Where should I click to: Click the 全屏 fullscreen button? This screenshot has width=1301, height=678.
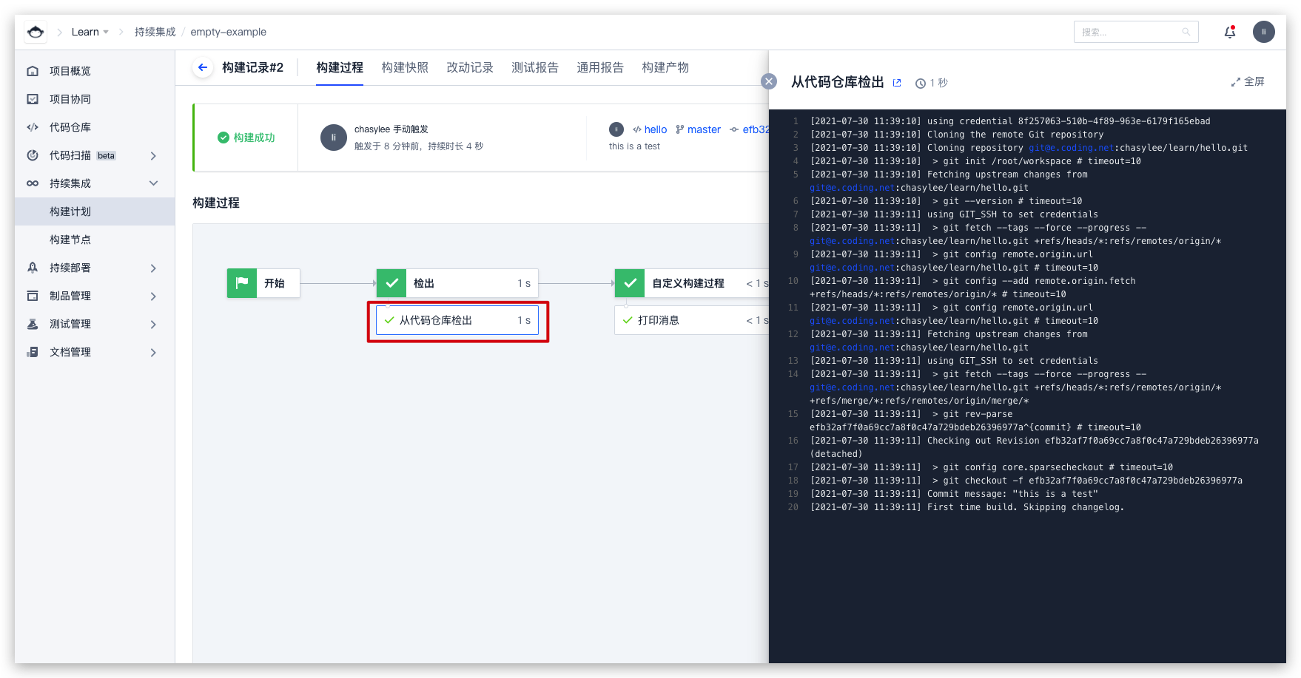(1248, 81)
